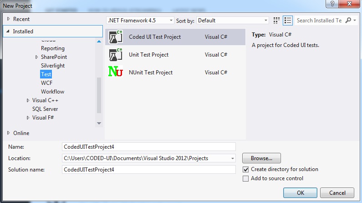Image resolution: width=362 pixels, height=203 pixels.
Task: Click the search magnifier icon
Action: pyautogui.click(x=348, y=21)
